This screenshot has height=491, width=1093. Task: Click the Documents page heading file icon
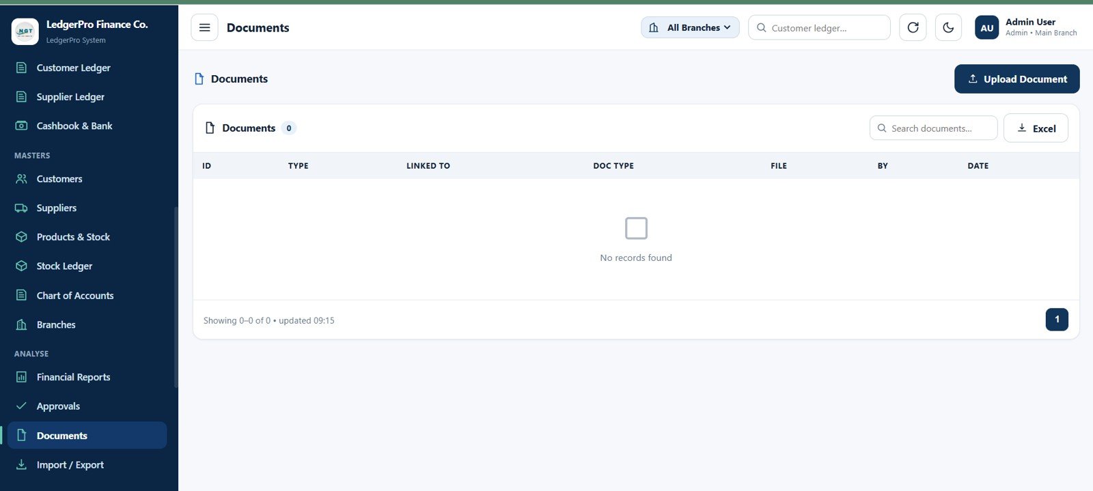point(199,79)
